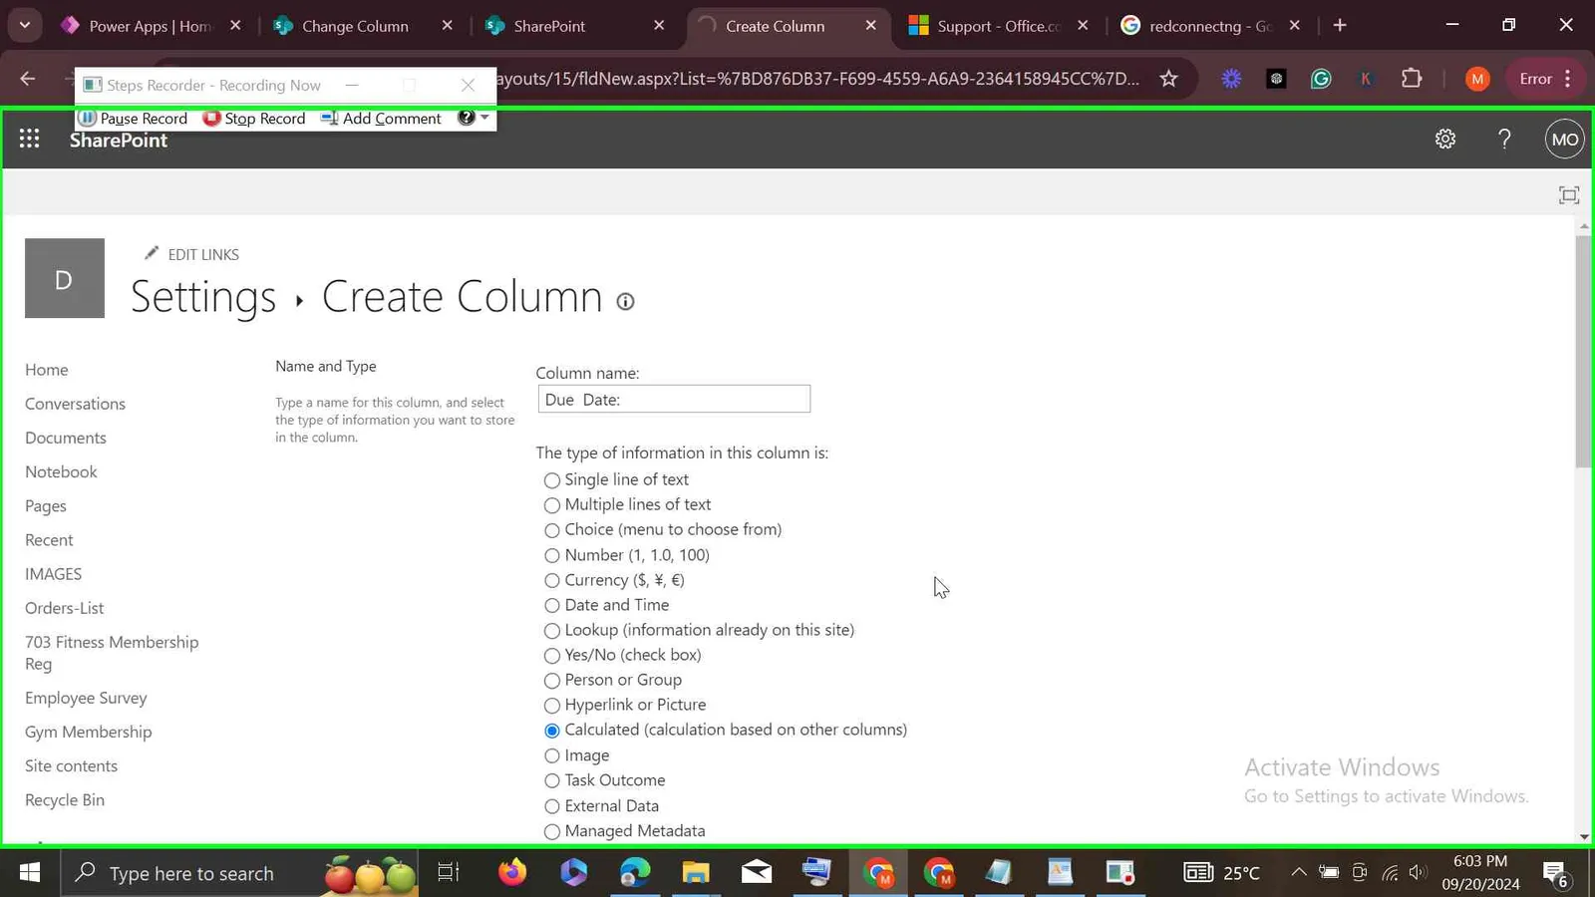Click Pause Record in Steps Recorder
The height and width of the screenshot is (897, 1595).
point(134,119)
